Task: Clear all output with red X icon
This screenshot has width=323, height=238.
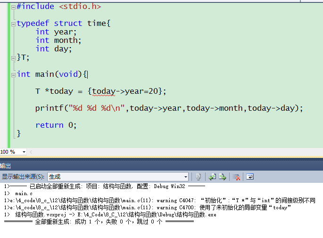Action: point(236,177)
